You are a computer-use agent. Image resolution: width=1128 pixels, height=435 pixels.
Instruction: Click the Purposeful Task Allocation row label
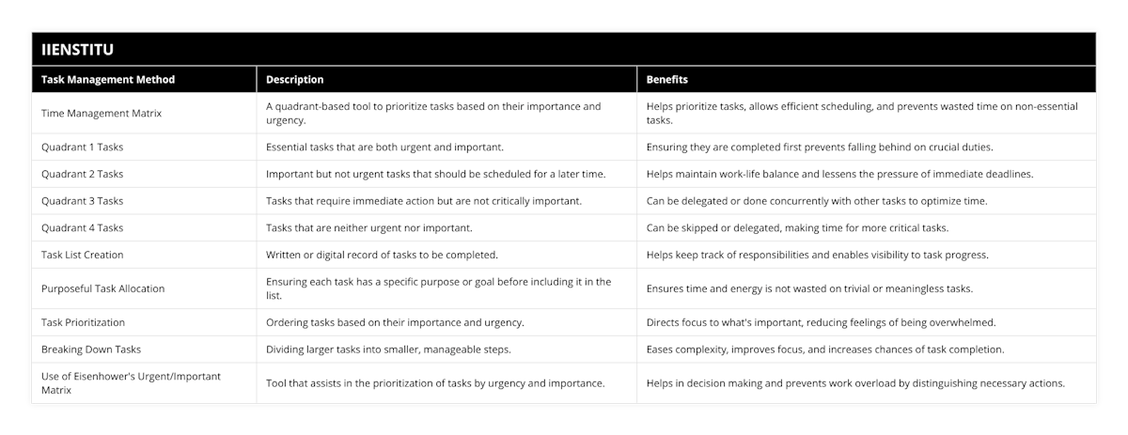tap(103, 288)
